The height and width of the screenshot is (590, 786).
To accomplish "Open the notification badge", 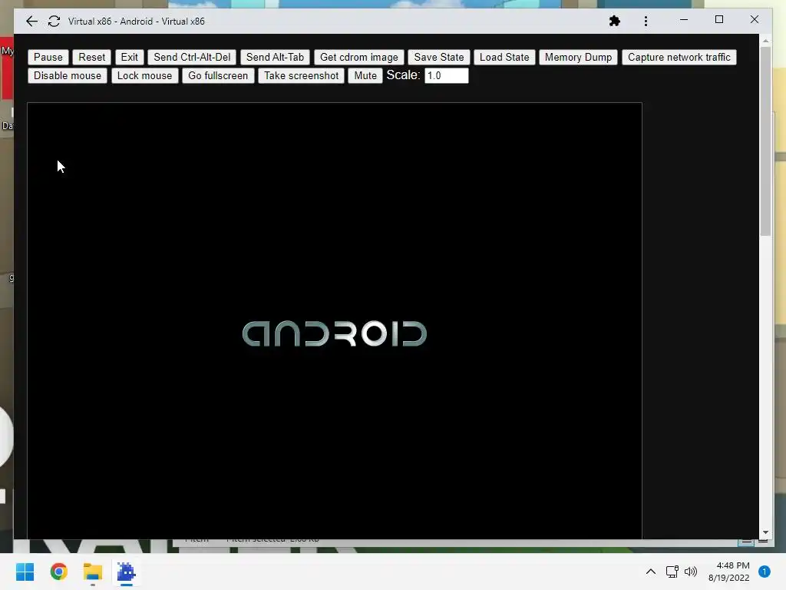I will click(x=765, y=572).
